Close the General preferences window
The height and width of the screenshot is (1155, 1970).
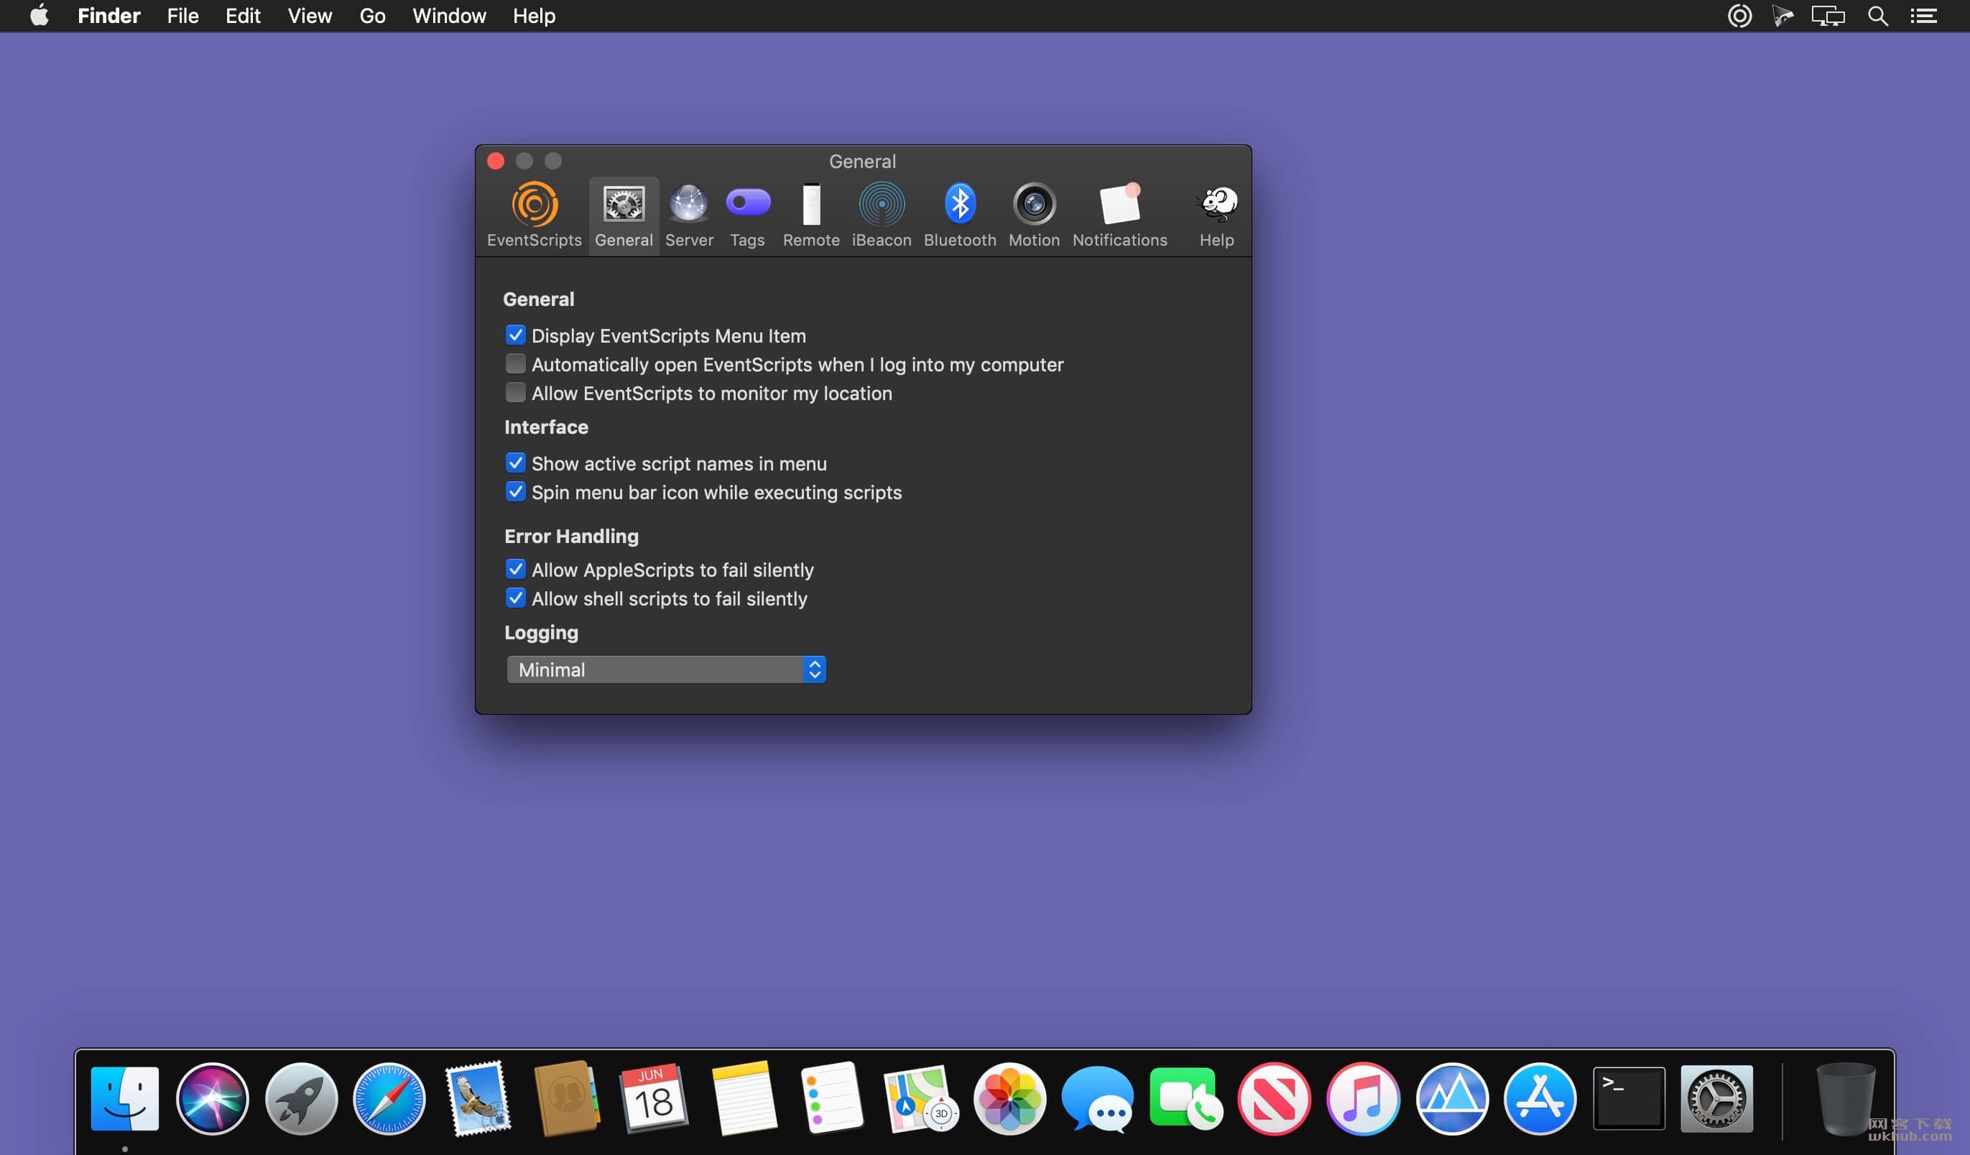click(496, 161)
